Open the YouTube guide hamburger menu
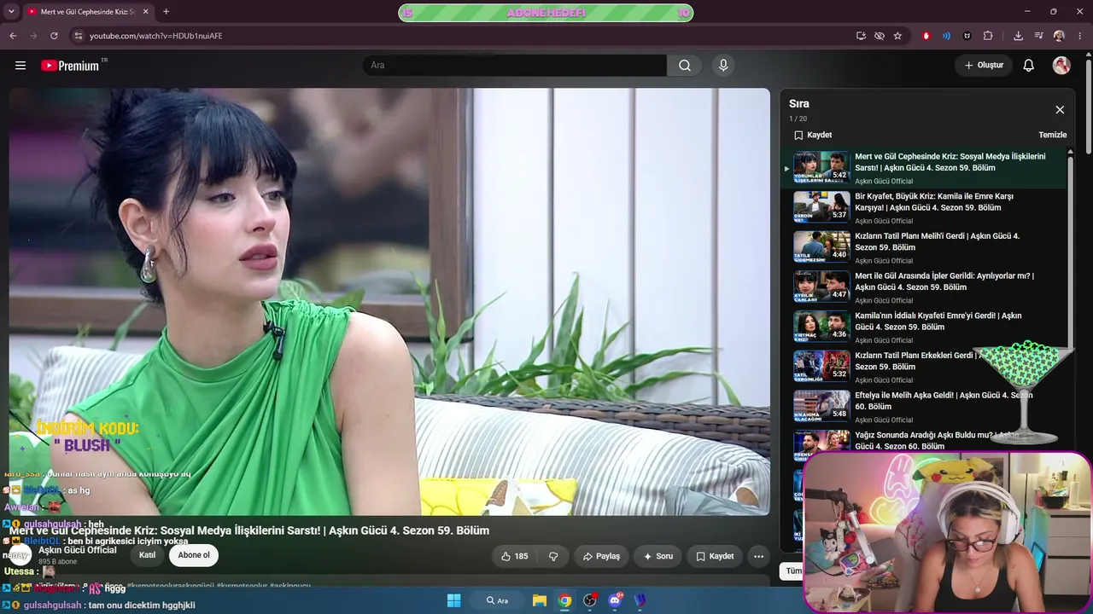 20,66
